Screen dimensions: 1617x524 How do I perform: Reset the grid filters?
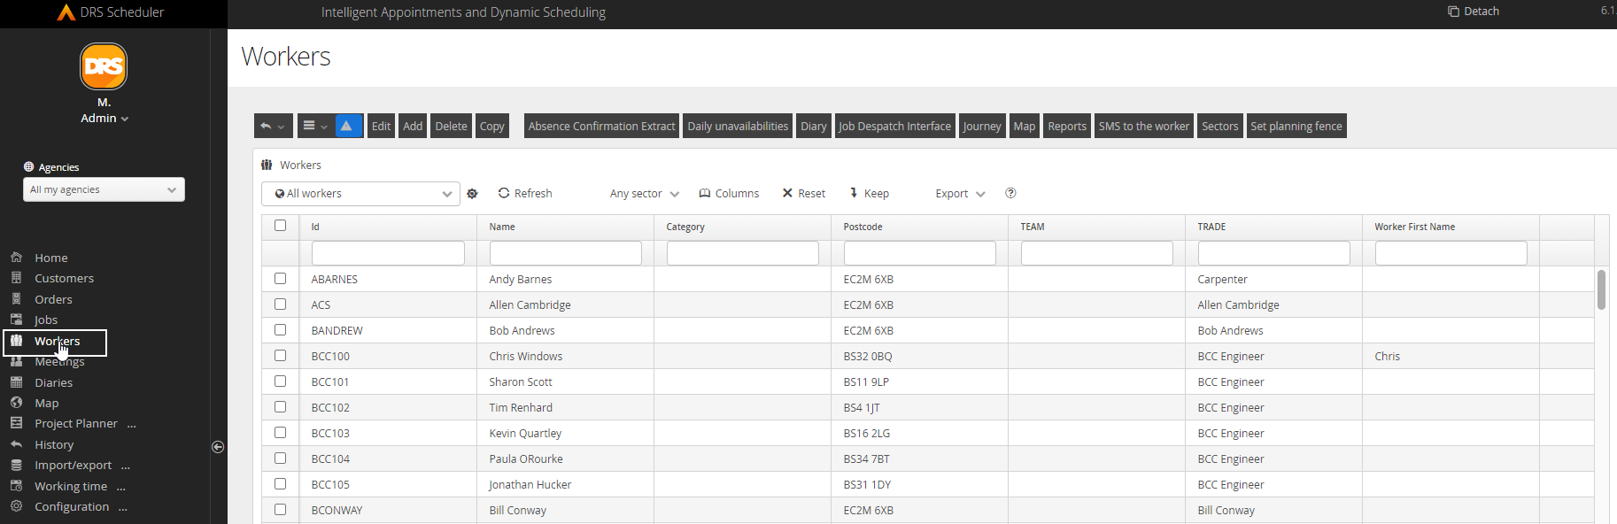click(803, 193)
